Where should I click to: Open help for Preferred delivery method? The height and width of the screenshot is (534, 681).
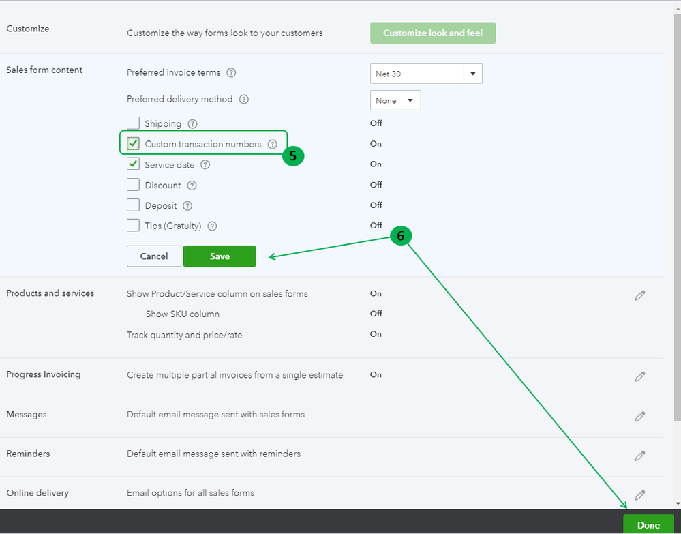pos(243,100)
